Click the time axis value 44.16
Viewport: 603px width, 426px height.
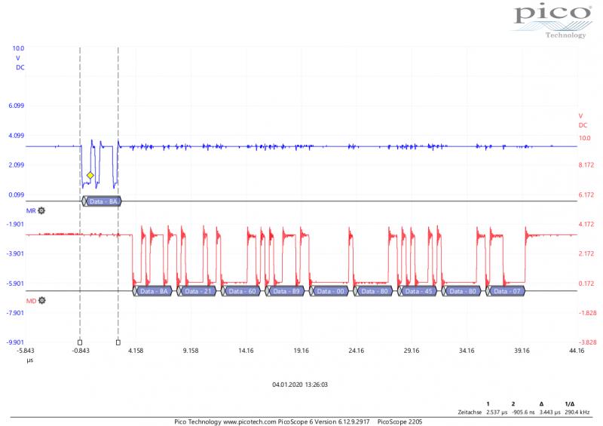point(577,351)
